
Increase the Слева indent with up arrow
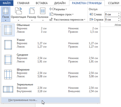pos(119,13)
